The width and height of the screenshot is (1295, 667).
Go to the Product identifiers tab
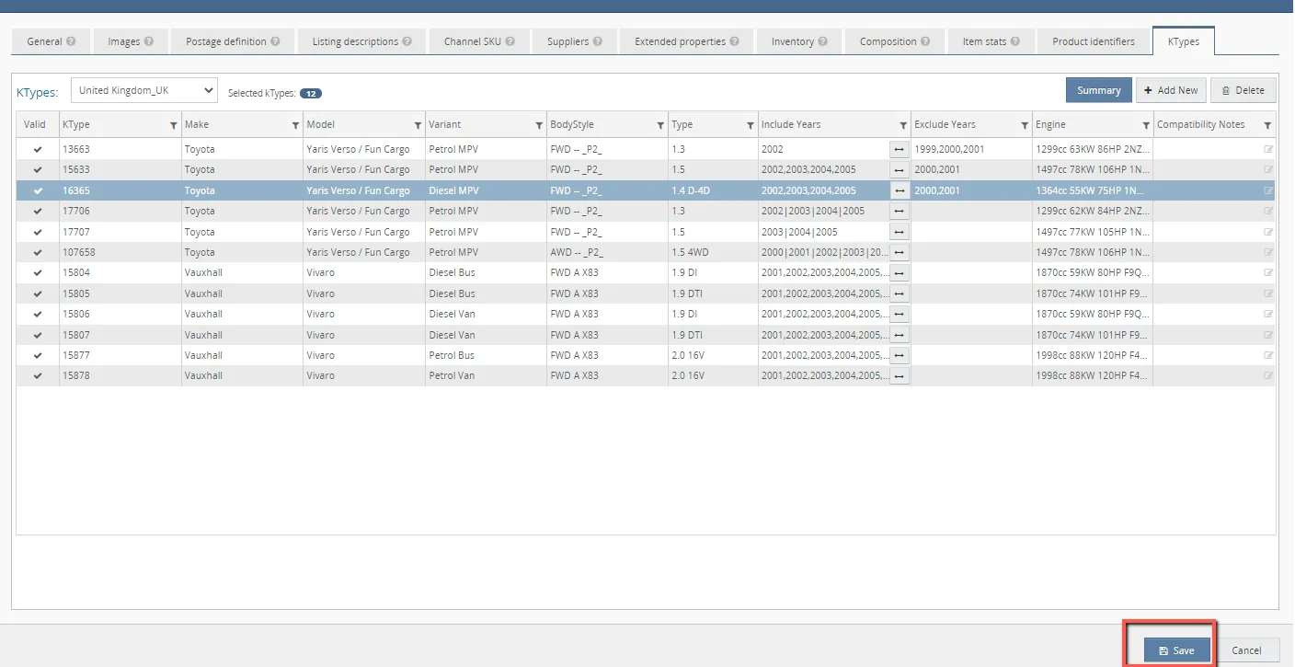(1094, 41)
